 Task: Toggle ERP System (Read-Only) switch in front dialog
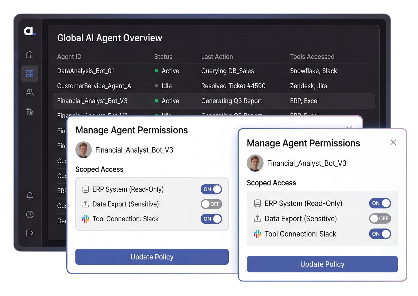[x=380, y=203]
